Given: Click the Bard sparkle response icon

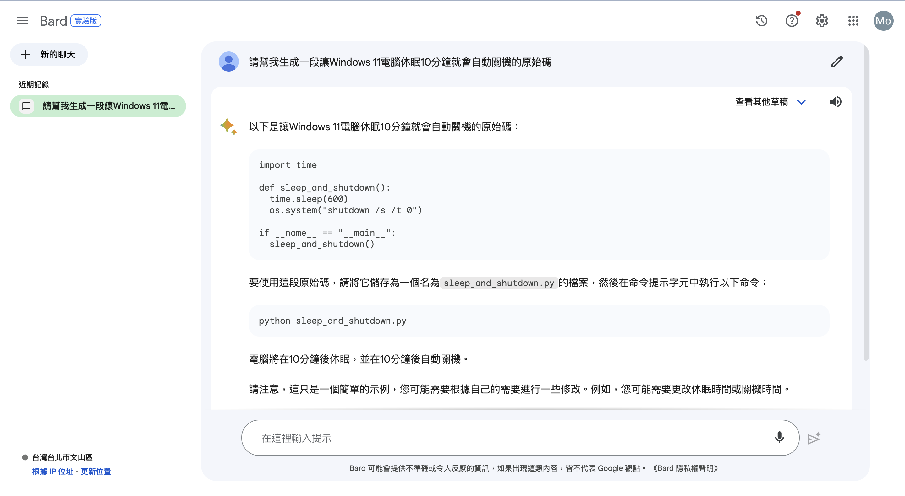Looking at the screenshot, I should click(229, 127).
